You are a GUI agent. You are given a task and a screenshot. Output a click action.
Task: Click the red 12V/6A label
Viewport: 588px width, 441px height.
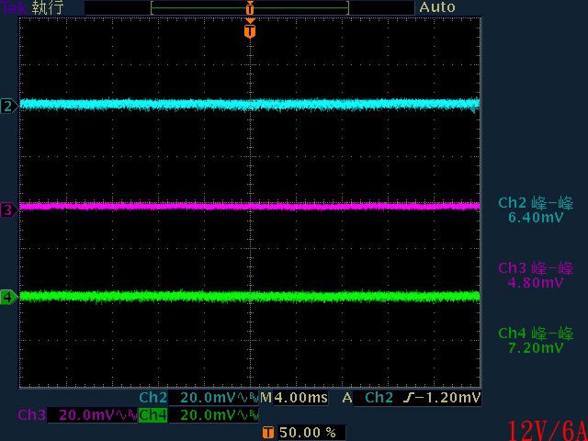pyautogui.click(x=546, y=428)
